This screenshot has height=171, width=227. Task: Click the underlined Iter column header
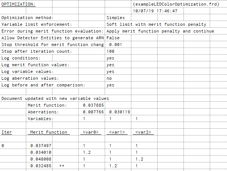point(7,132)
